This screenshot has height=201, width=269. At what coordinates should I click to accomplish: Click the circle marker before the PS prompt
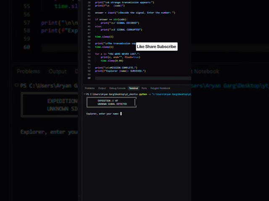coord(84,94)
